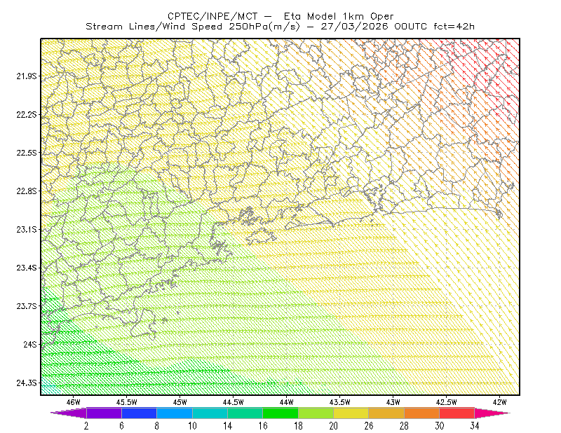Click the '44.5W' longitude label
Viewport: 561px width, 433px height.
[x=234, y=402]
